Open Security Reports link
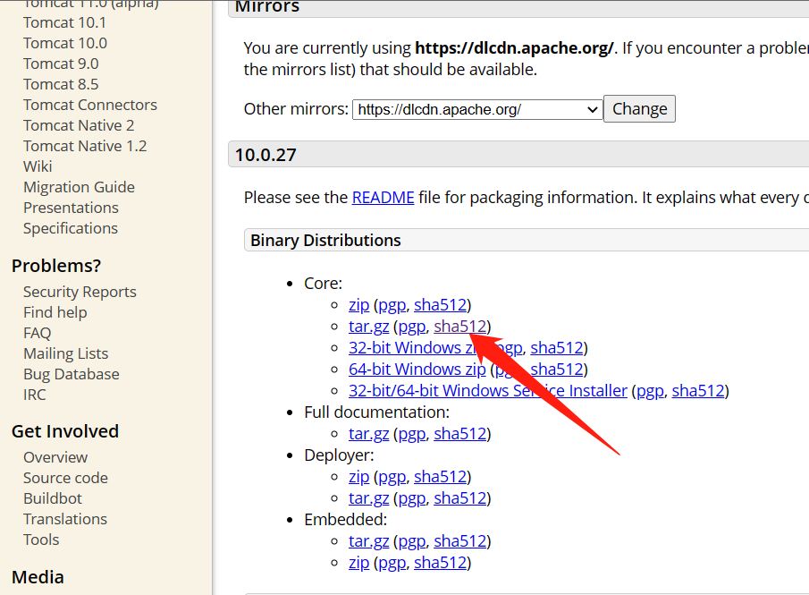809x595 pixels. pos(80,293)
